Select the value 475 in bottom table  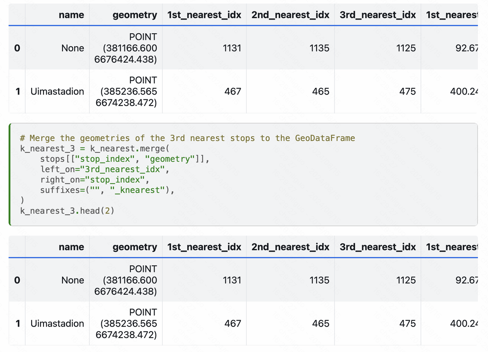click(x=408, y=323)
